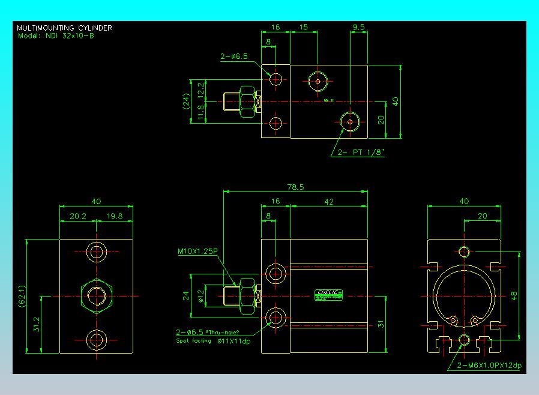Image resolution: width=539 pixels, height=395 pixels.
Task: Select the 20 vertical dimension in top view
Action: (x=381, y=120)
